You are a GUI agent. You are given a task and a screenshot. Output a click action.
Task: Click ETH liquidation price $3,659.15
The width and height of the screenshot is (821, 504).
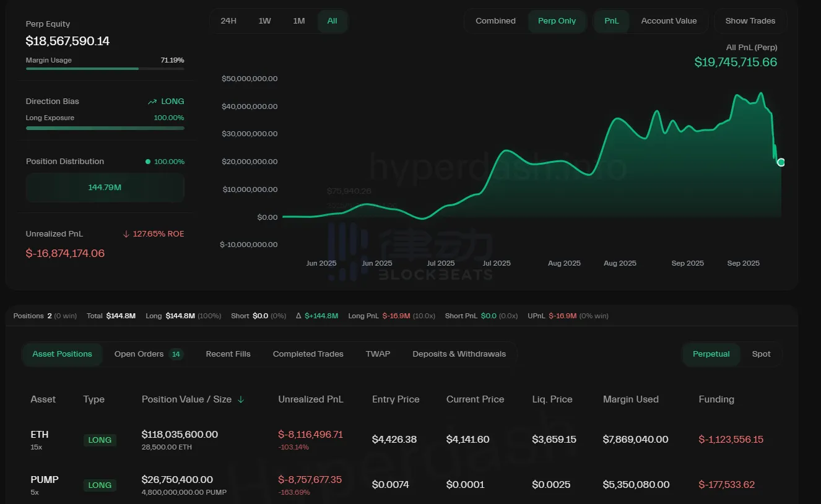point(554,440)
